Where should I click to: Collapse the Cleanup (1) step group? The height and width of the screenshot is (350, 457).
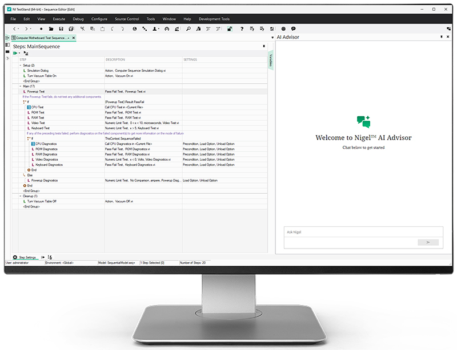point(21,196)
